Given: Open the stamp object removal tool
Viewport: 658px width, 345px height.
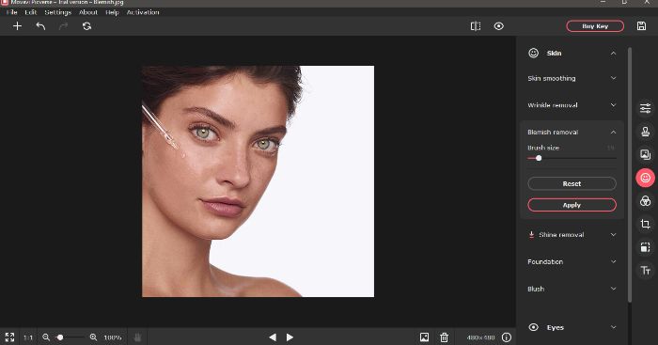Looking at the screenshot, I should 646,132.
